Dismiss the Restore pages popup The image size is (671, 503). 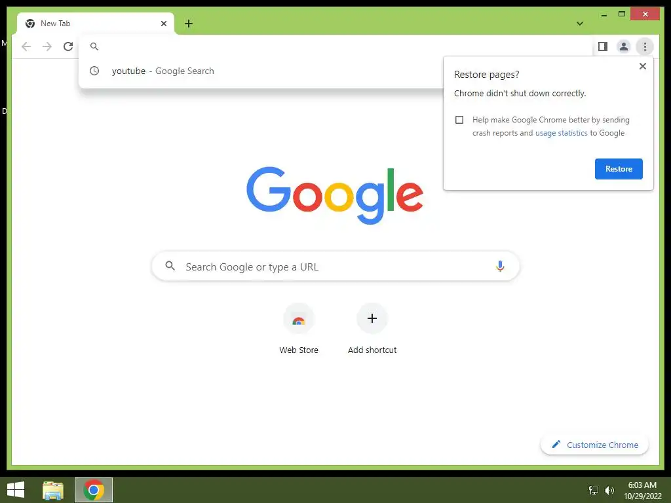(x=642, y=66)
